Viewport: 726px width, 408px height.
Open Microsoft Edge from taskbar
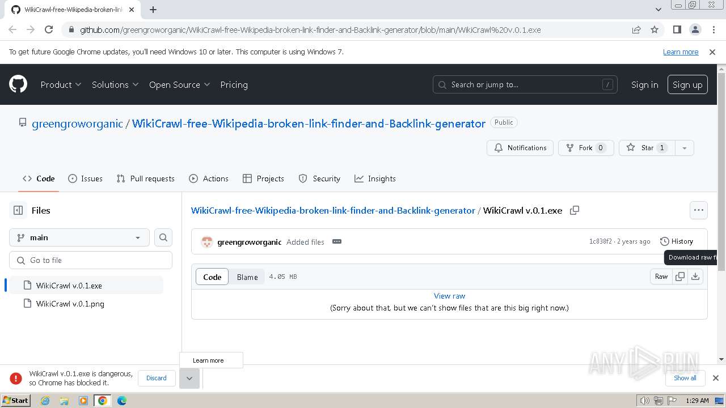pyautogui.click(x=122, y=401)
